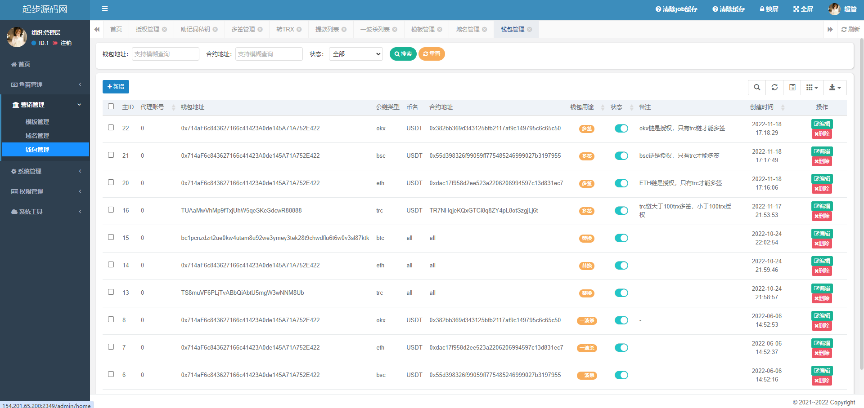Click the 删除 button for row ID 15
Viewport: 864px width, 408px height.
click(822, 244)
